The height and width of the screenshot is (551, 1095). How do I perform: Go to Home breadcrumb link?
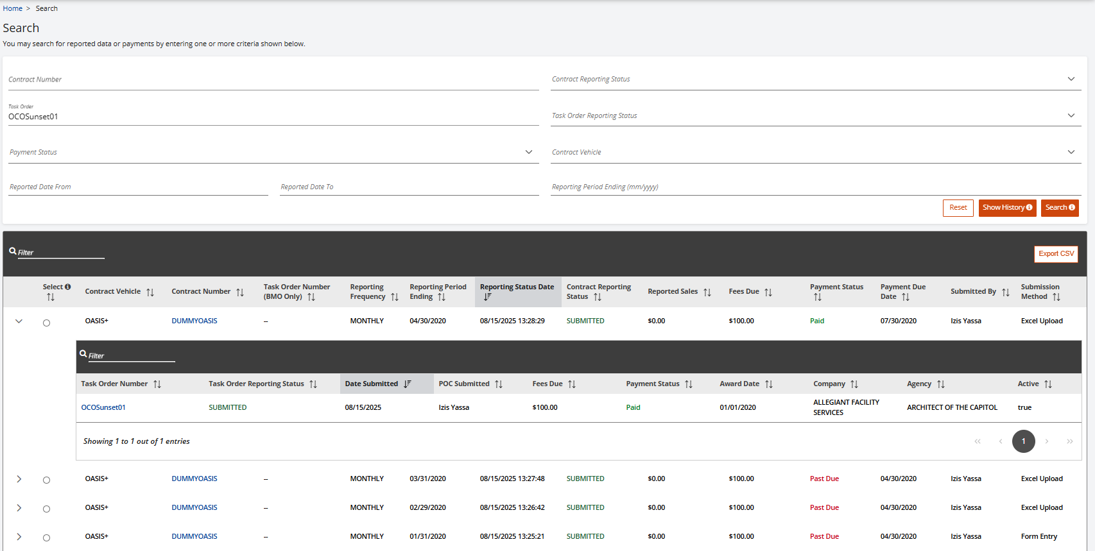(x=12, y=8)
